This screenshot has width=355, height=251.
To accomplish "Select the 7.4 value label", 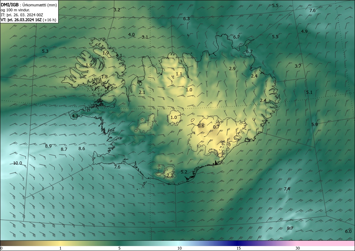I will [287, 189].
